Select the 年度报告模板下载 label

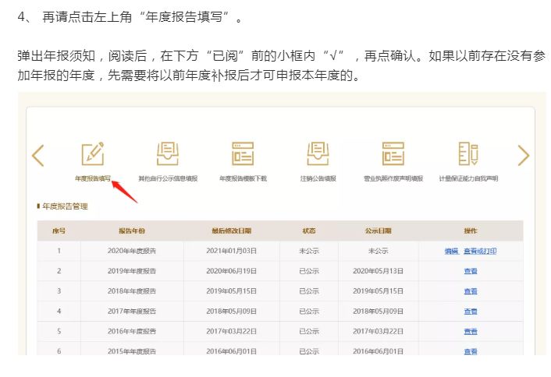244,178
